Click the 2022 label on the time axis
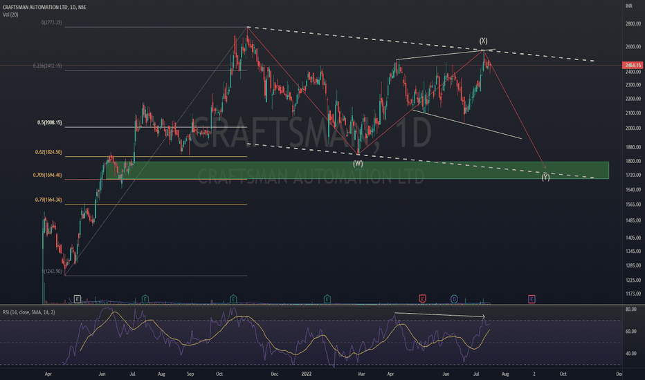Viewport: 645px width, 380px height. pos(307,374)
